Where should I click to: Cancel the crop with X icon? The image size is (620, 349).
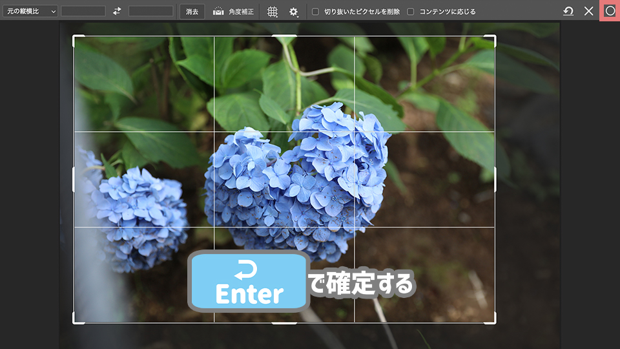589,11
